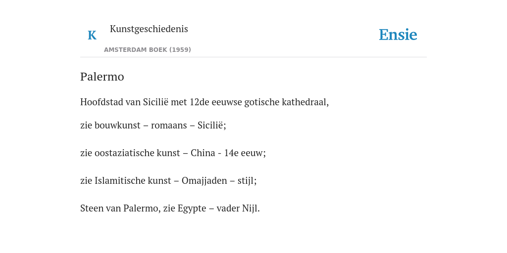Viewport: 507px width, 253px height.
Task: Click the sentence starting with Hoofdstad van Sicilië
Action: point(204,102)
